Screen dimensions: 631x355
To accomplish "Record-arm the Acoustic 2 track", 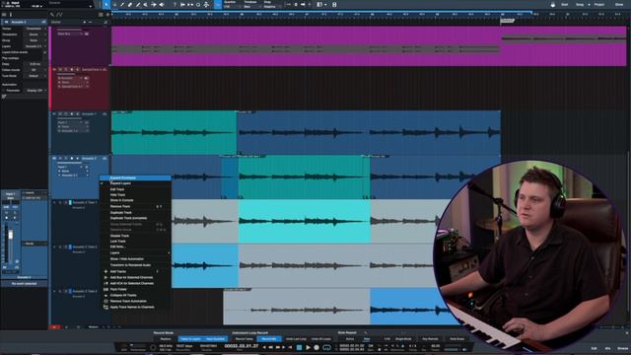I will tap(72, 158).
